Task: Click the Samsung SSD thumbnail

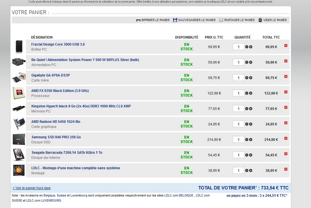Action: (19, 139)
